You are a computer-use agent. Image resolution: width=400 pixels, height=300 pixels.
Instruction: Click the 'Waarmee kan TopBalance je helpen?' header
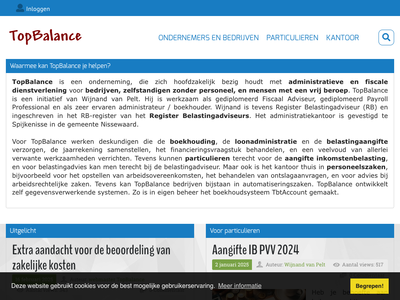[x=200, y=66]
